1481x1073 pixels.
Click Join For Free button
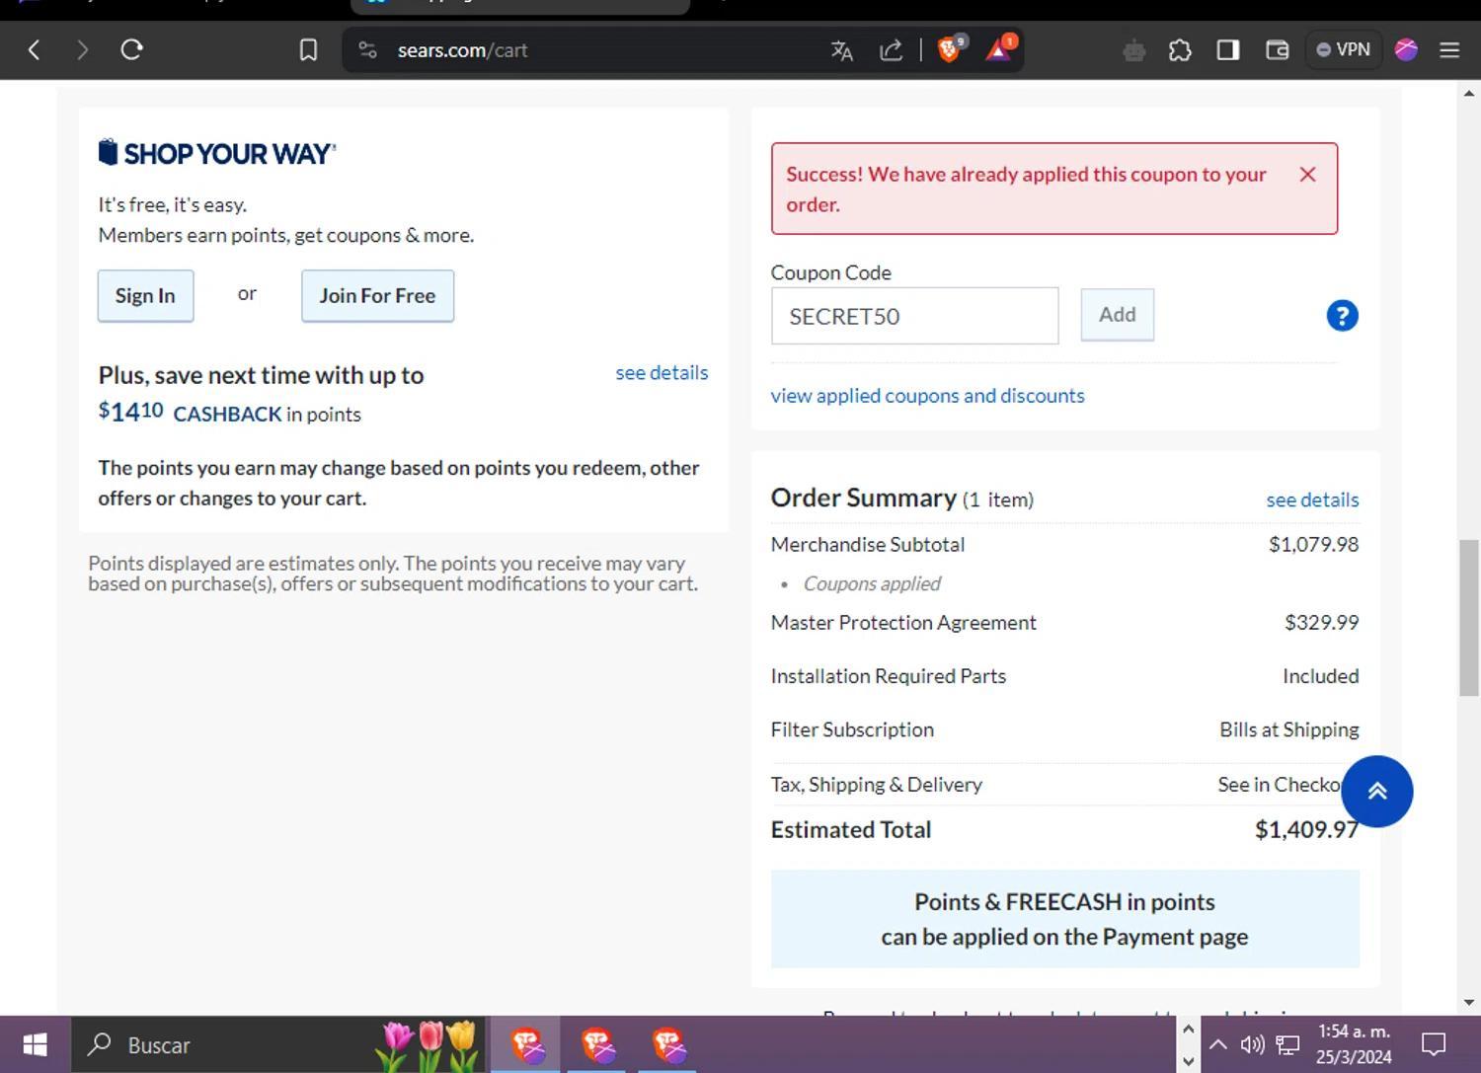pyautogui.click(x=377, y=295)
